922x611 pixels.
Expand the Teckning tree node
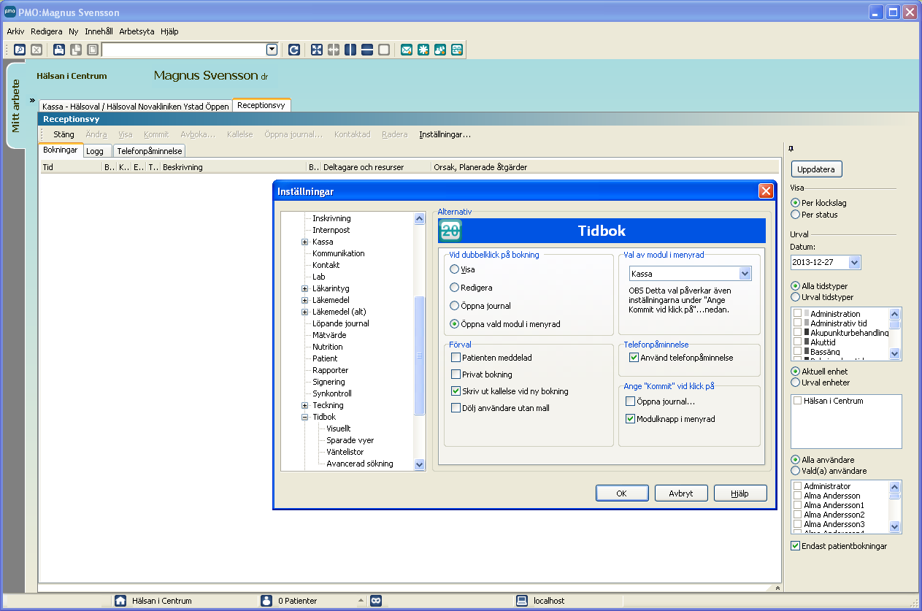click(305, 405)
